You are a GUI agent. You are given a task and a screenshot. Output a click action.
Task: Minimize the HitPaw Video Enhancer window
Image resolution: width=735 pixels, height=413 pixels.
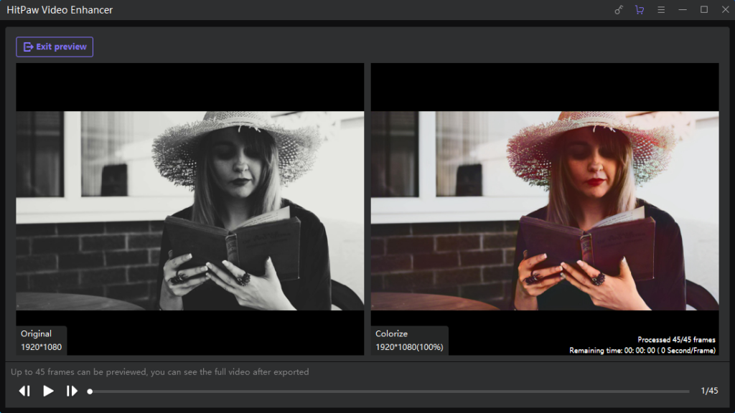coord(683,10)
